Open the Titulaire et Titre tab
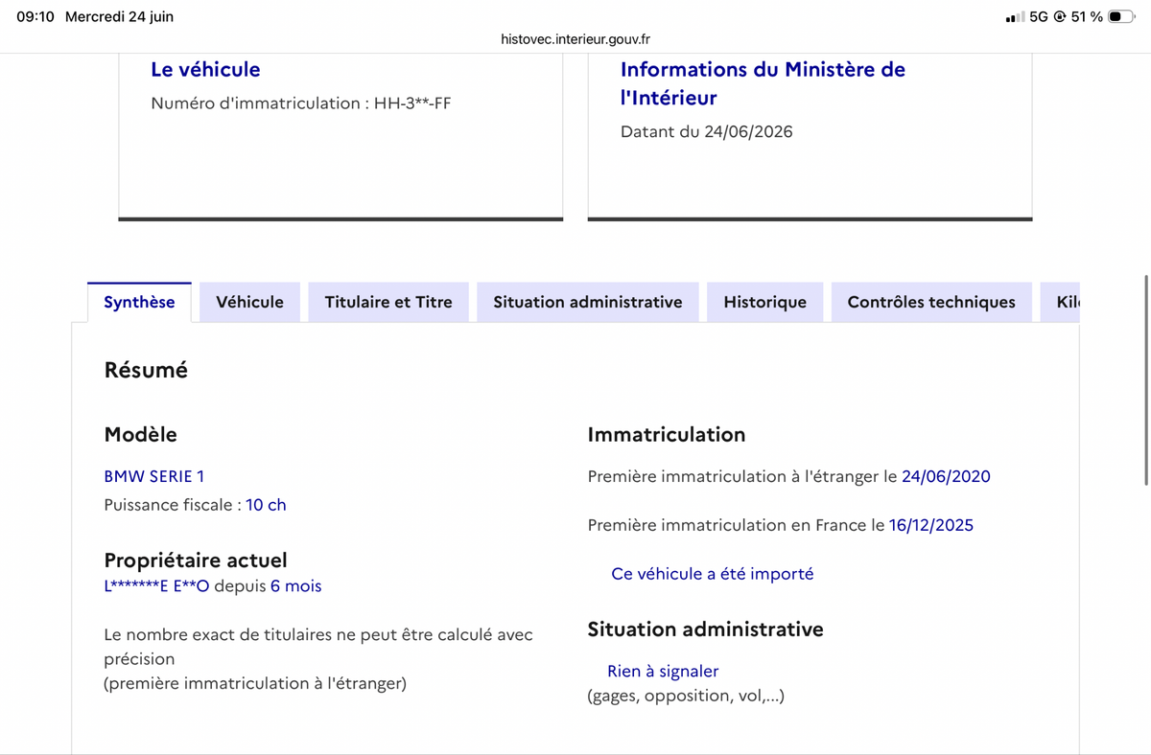Image resolution: width=1151 pixels, height=755 pixels. (x=388, y=302)
